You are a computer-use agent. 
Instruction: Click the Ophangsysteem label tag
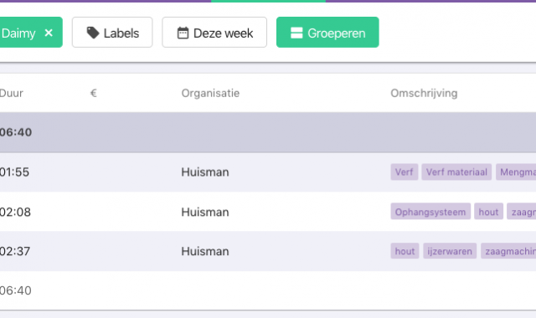click(x=430, y=212)
